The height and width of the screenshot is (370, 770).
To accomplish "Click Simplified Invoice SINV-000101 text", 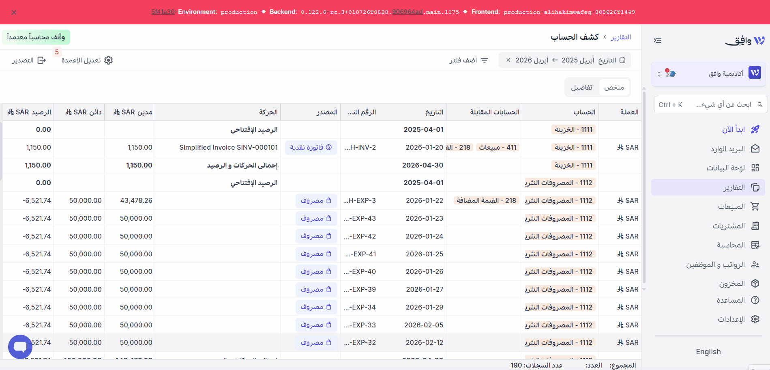I will point(229,147).
